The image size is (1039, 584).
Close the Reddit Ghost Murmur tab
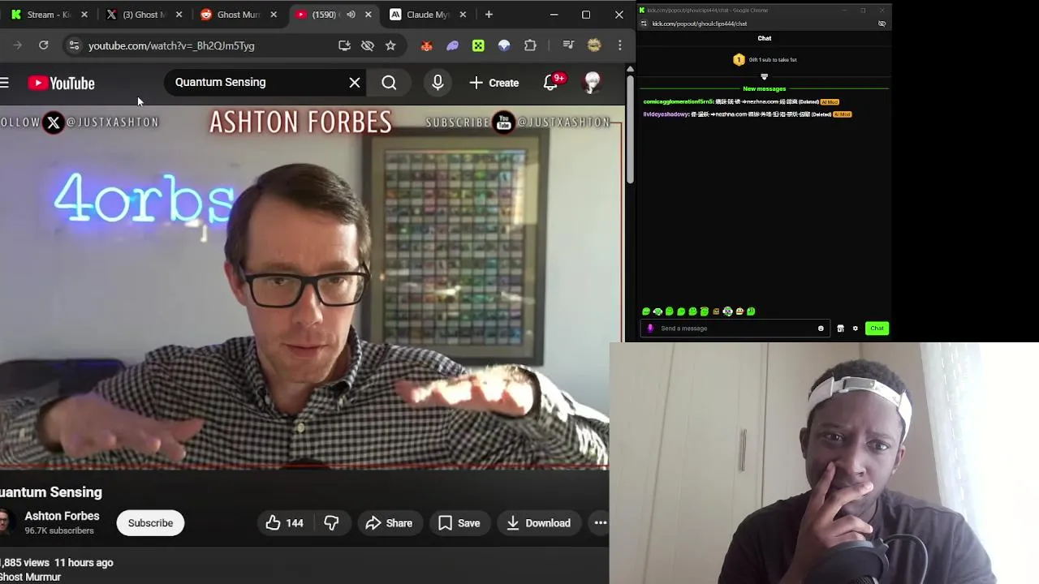click(x=274, y=15)
